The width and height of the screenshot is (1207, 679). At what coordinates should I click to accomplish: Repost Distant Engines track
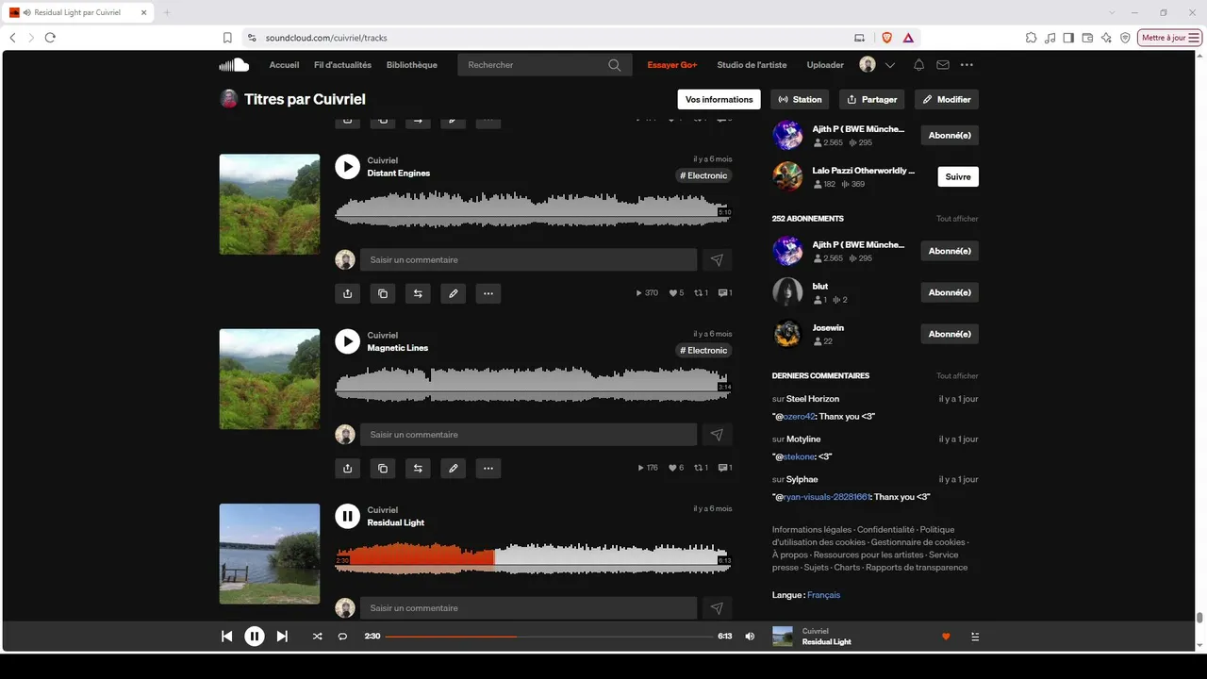coord(418,293)
